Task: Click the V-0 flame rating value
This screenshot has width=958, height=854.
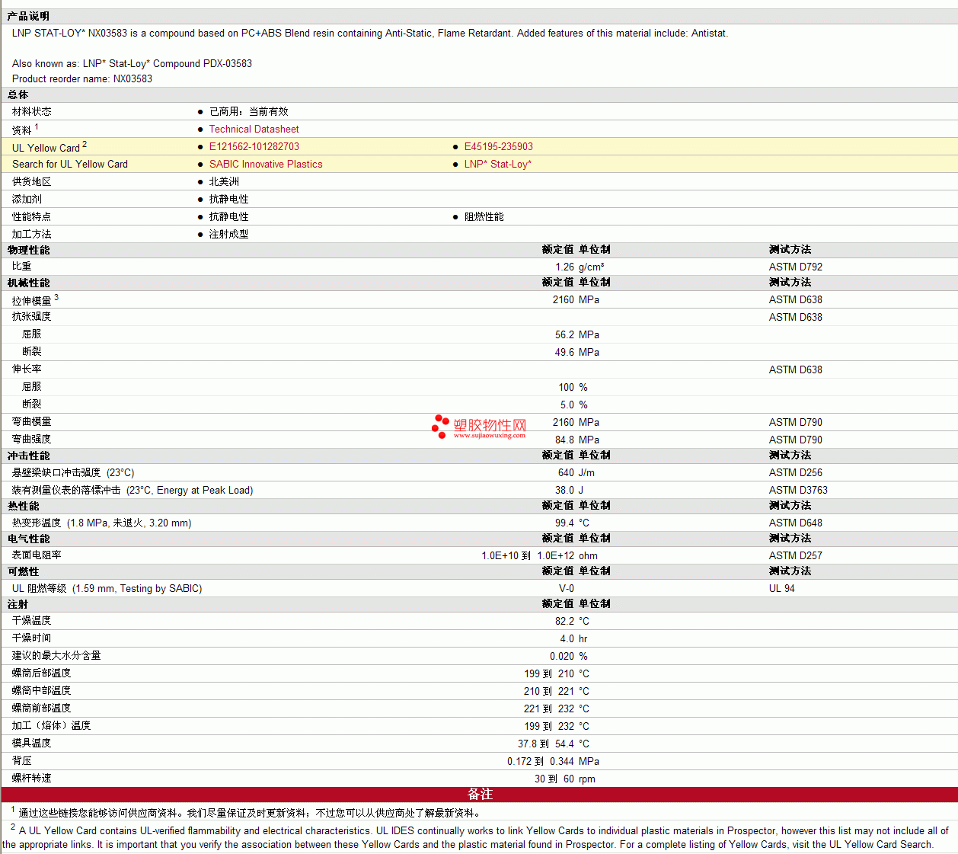Action: (x=567, y=589)
